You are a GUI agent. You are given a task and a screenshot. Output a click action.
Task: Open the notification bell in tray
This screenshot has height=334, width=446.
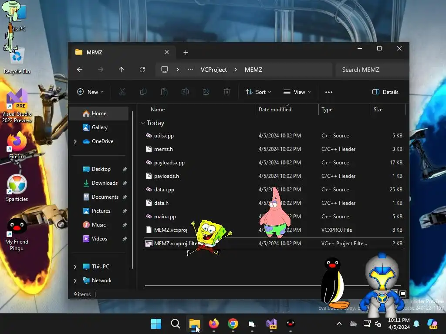click(416, 324)
